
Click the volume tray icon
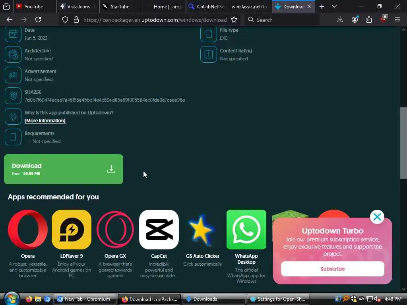377,299
